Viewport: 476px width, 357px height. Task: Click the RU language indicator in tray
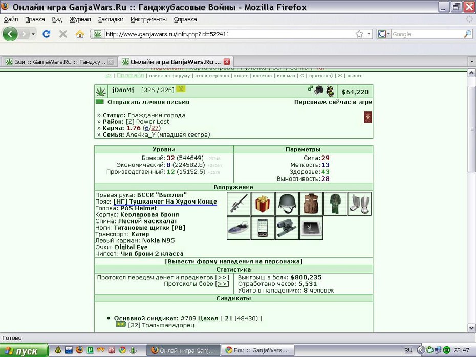[x=408, y=350]
